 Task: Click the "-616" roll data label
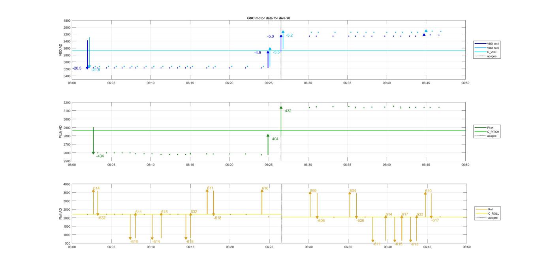tap(134, 241)
